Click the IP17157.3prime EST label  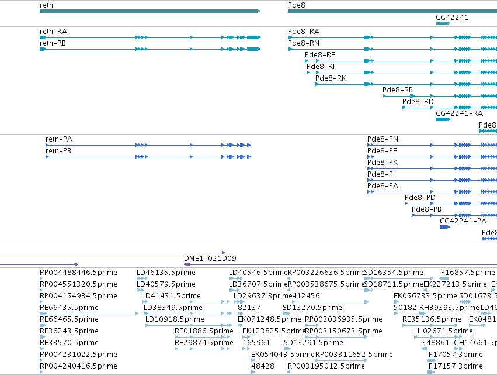(455, 366)
